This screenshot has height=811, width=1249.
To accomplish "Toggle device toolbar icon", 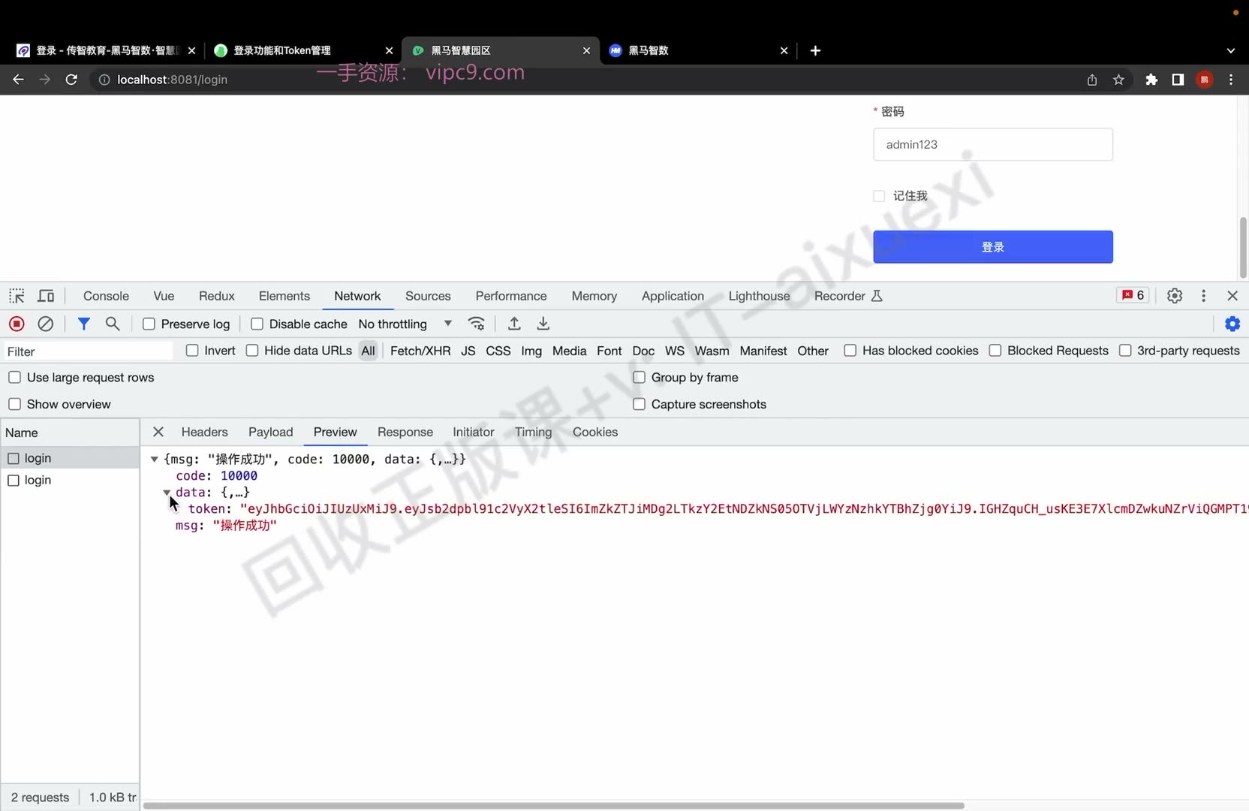I will coord(46,296).
